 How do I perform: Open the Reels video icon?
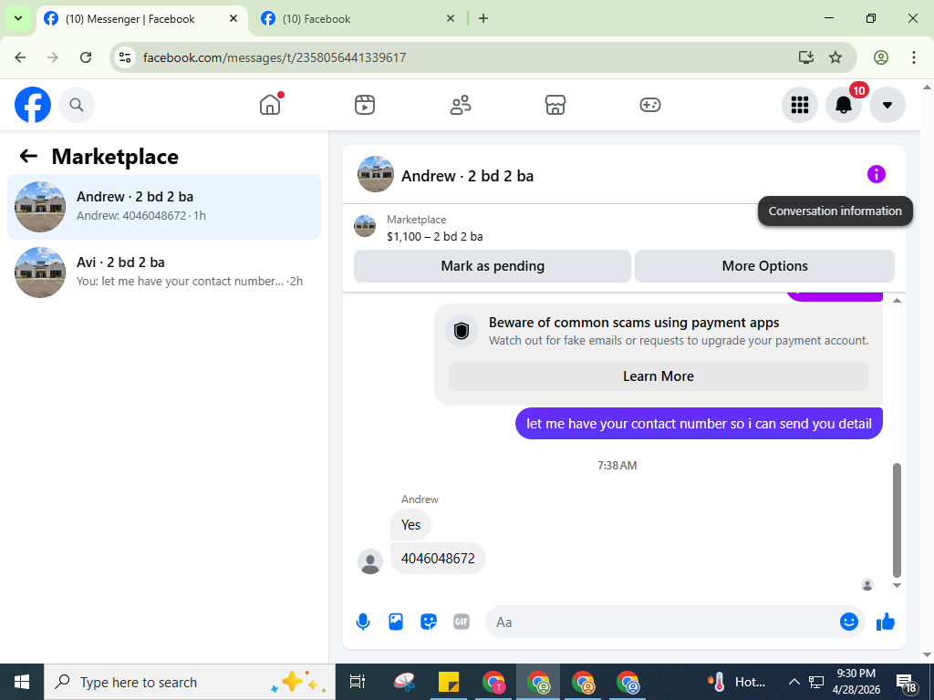365,105
